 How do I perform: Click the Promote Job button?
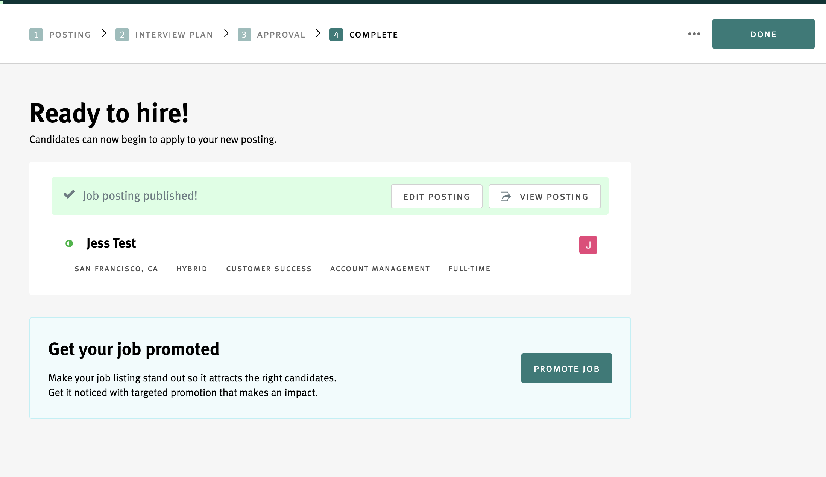click(567, 368)
